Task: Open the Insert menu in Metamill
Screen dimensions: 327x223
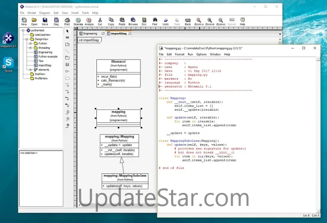Action: [x=75, y=13]
